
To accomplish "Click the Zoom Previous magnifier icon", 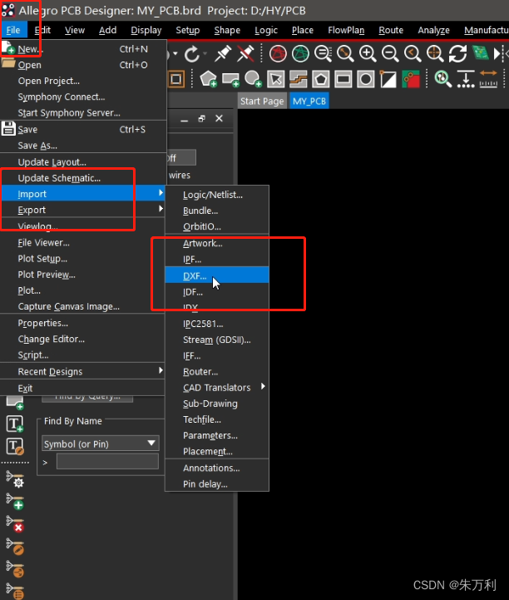I will click(413, 53).
